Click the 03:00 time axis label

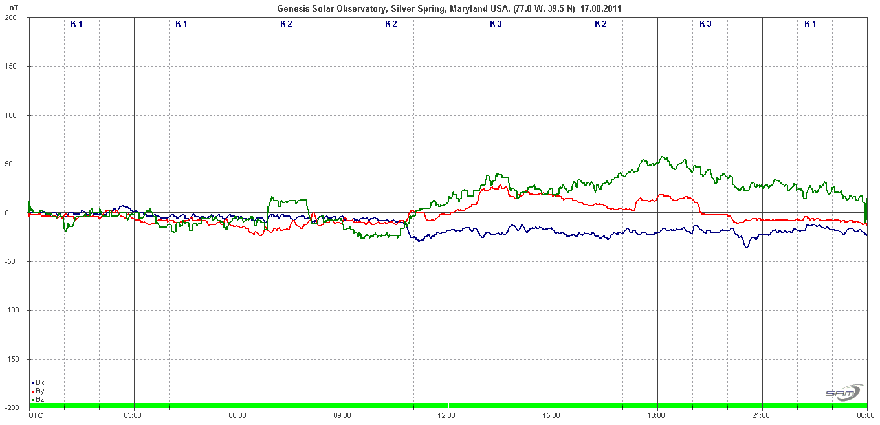[x=133, y=415]
